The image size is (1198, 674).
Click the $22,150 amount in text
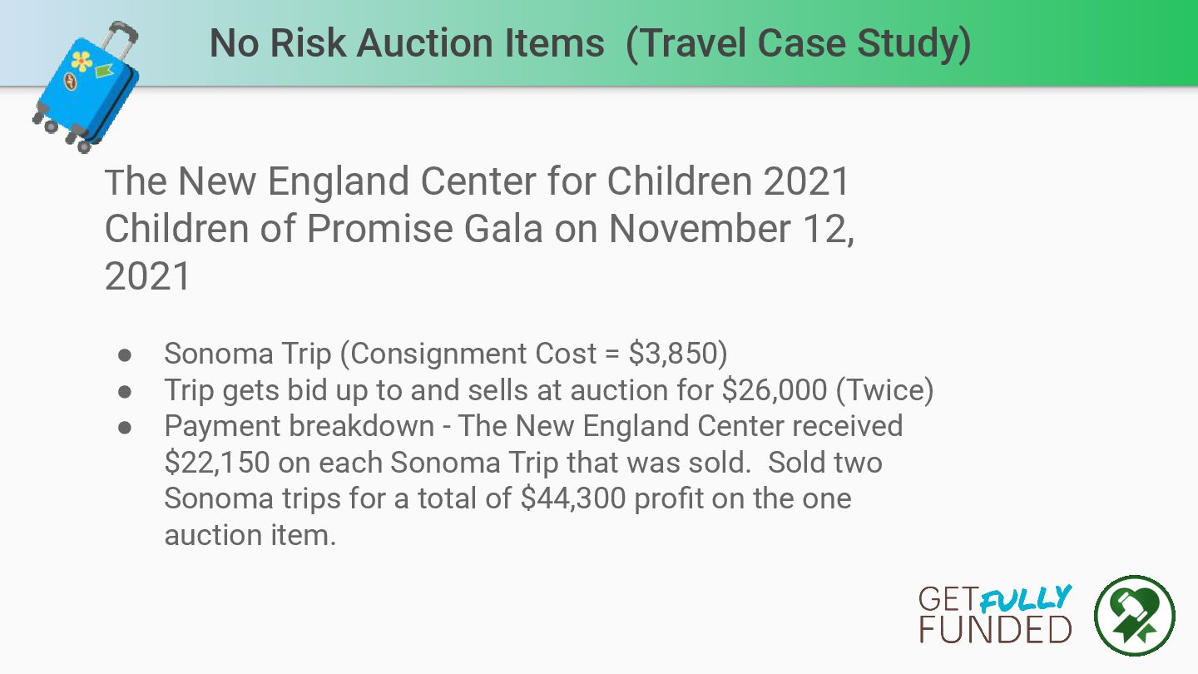(217, 463)
